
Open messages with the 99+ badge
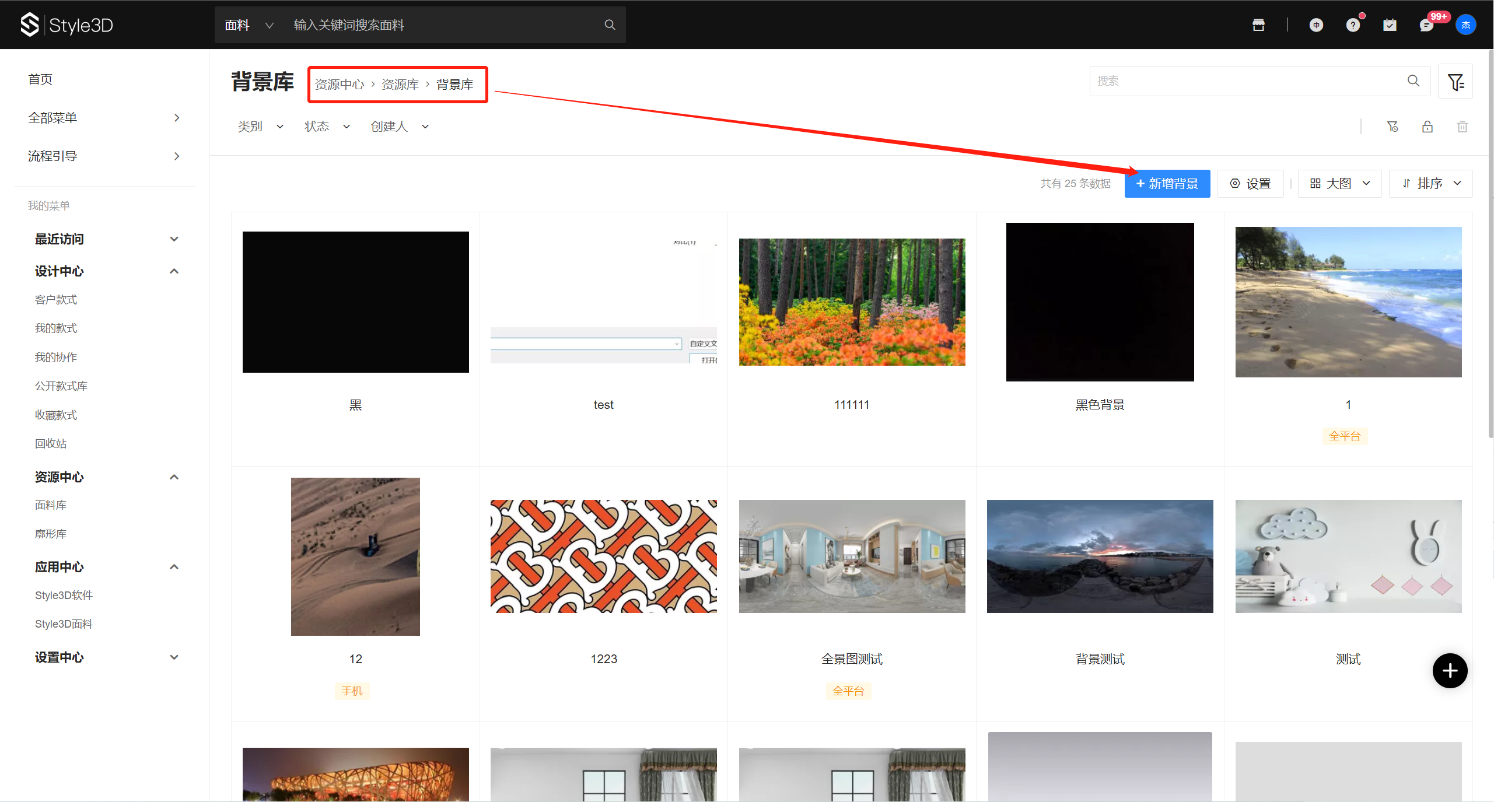click(1427, 24)
